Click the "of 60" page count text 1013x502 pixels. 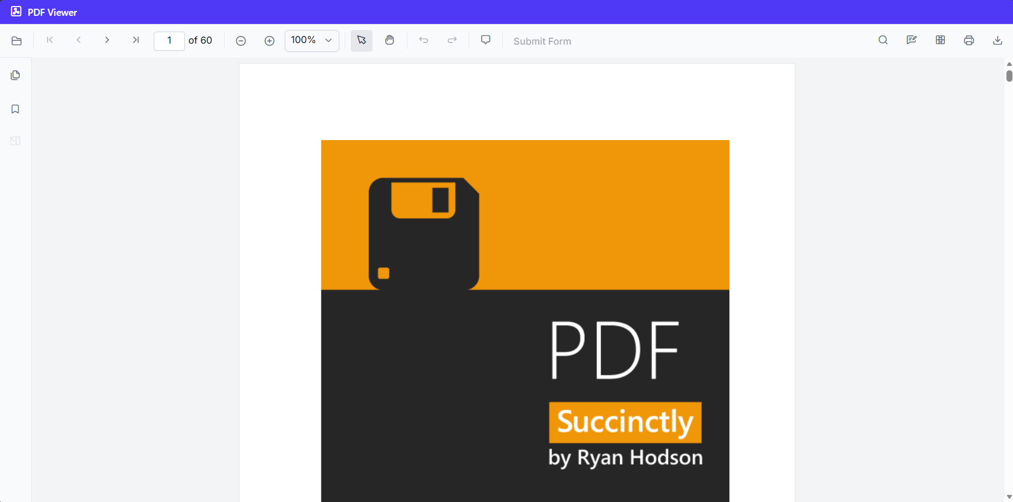[200, 40]
